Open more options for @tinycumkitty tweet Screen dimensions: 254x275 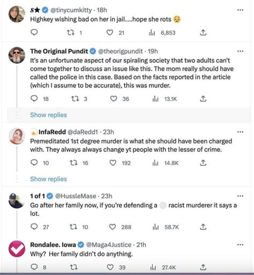pos(240,10)
